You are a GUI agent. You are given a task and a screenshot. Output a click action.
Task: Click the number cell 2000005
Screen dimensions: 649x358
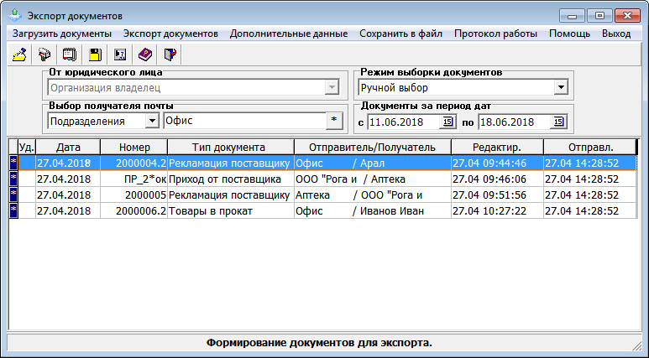click(134, 195)
